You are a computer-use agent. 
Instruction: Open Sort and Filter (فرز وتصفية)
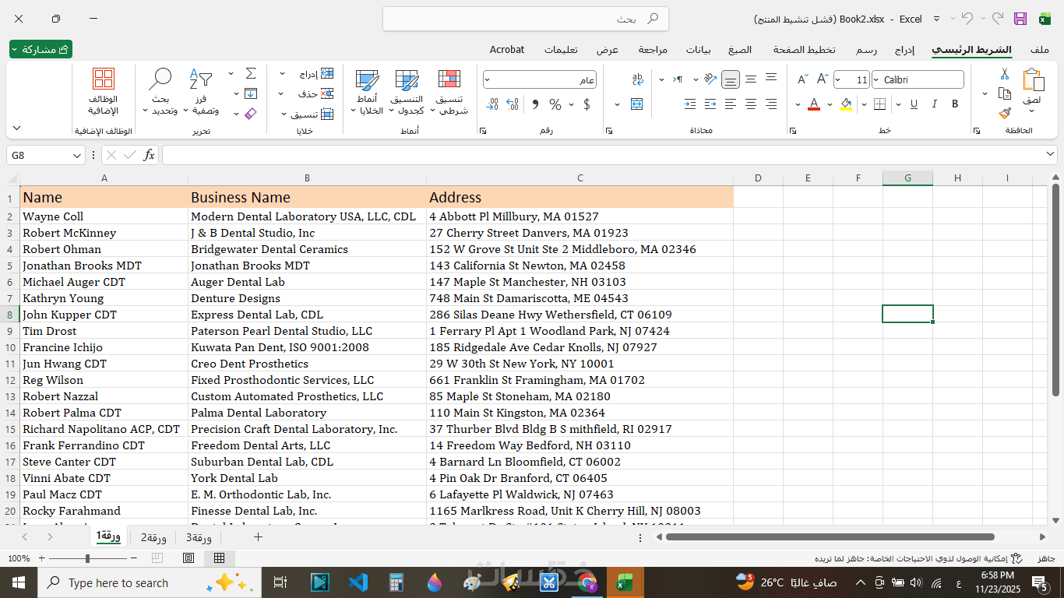pyautogui.click(x=201, y=92)
